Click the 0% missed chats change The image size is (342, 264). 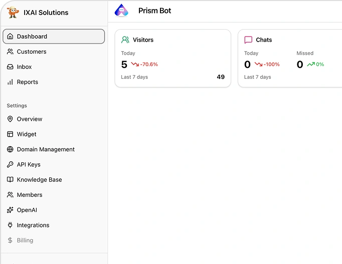320,64
